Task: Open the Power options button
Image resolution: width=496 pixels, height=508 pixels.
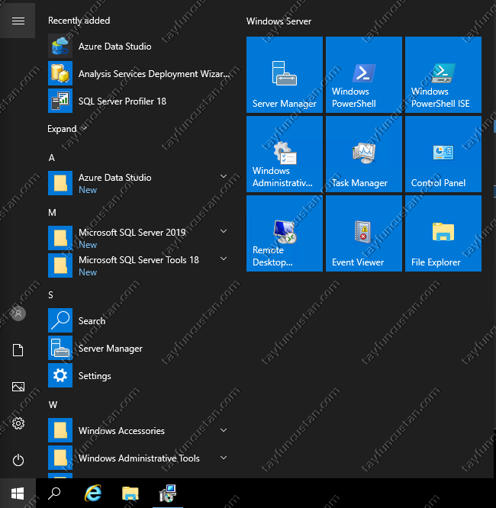Action: (x=18, y=460)
